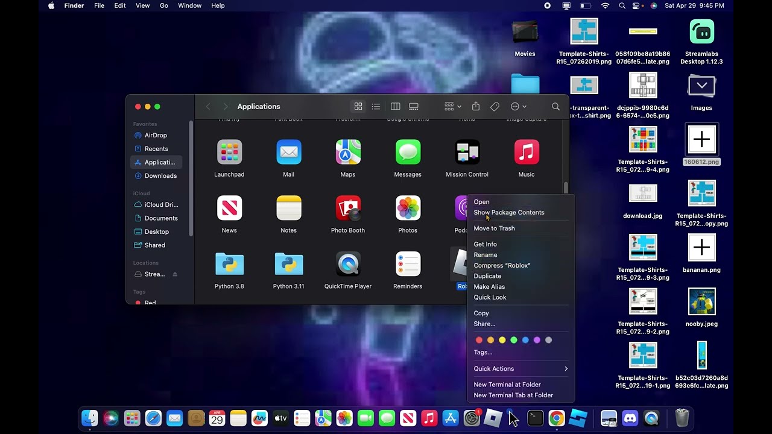The height and width of the screenshot is (434, 772).
Task: Apply the red tag color dot
Action: pos(479,340)
